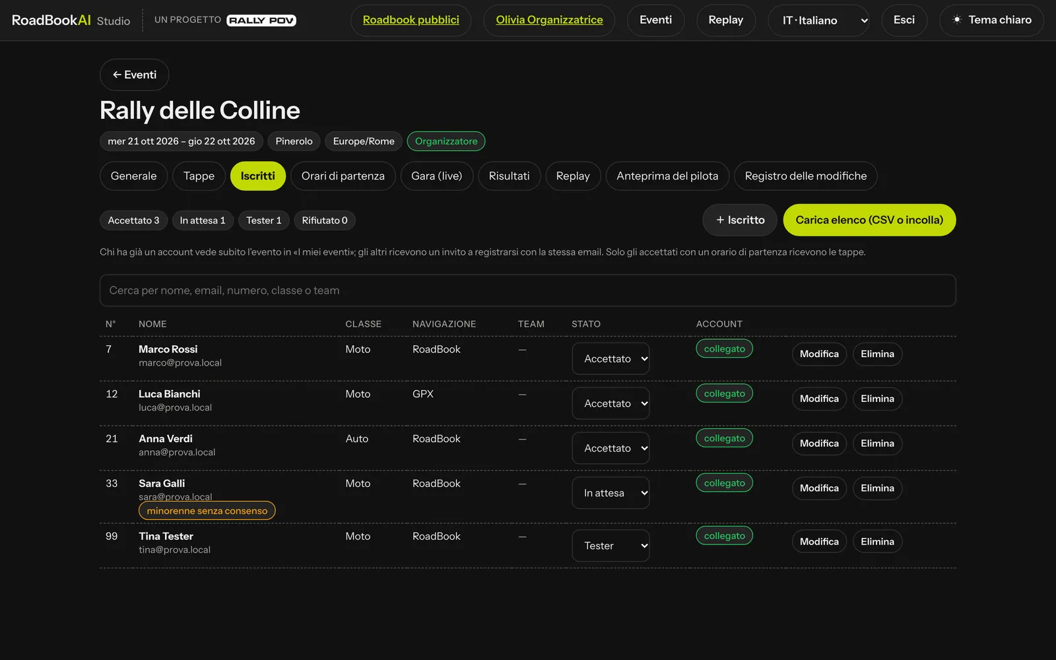1056x660 pixels.
Task: Open Replay in top navigation
Action: [x=726, y=20]
